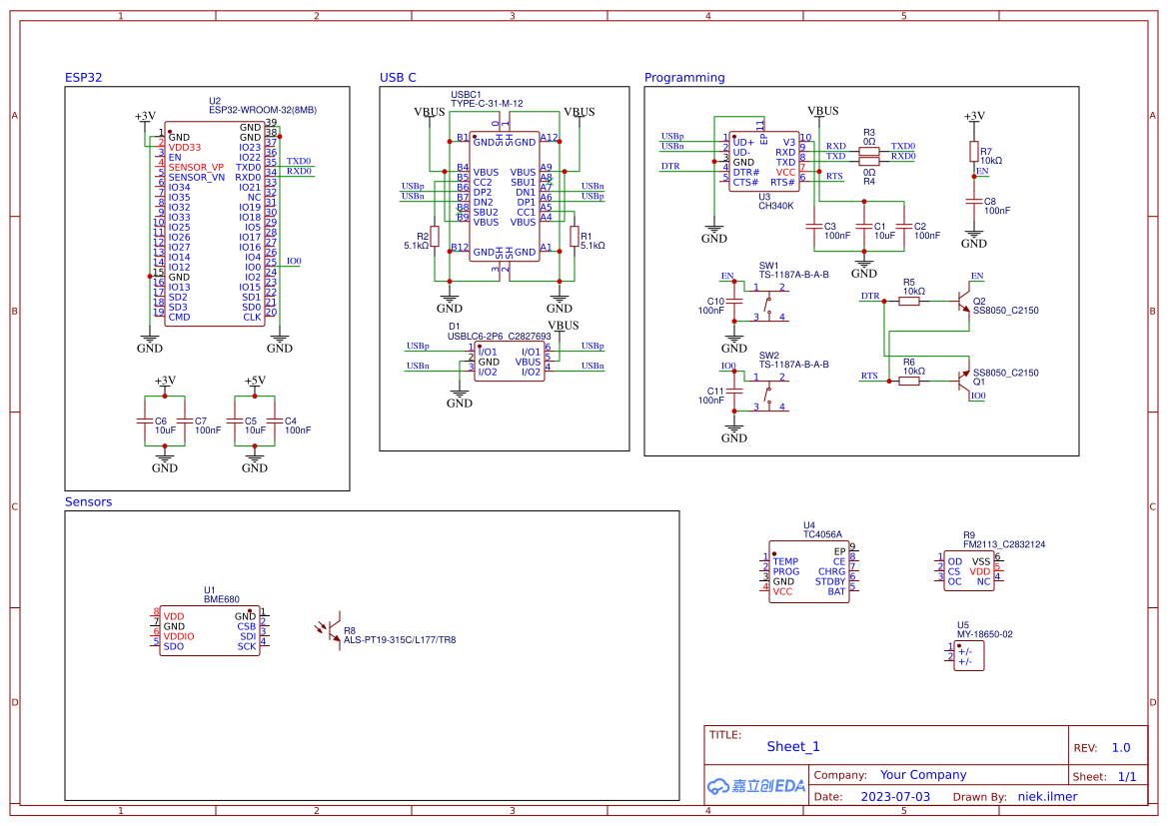Click the "ALS-PT19-315C/L177/TR8" label
The width and height of the screenshot is (1168, 826).
click(400, 640)
